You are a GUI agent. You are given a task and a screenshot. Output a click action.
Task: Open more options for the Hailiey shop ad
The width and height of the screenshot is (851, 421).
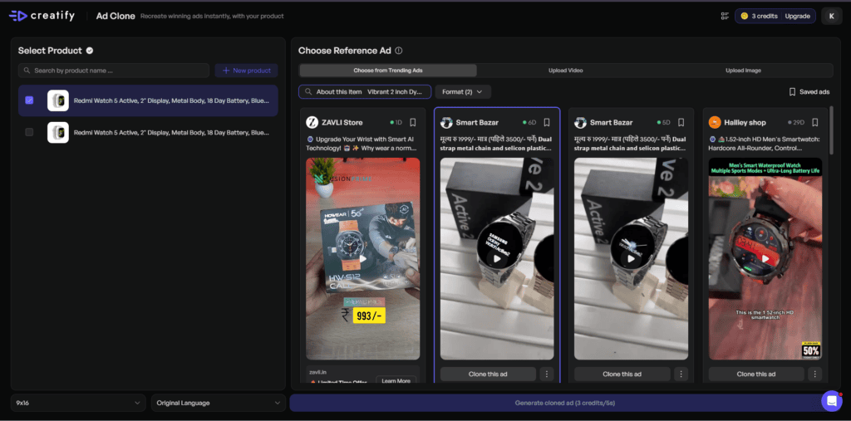(814, 374)
